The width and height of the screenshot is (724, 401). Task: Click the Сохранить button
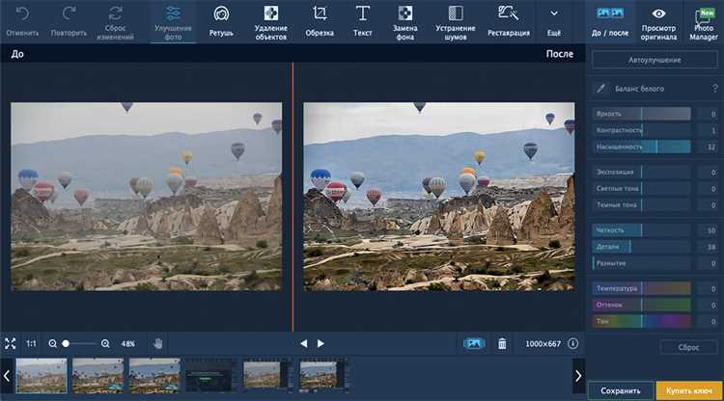(x=621, y=390)
